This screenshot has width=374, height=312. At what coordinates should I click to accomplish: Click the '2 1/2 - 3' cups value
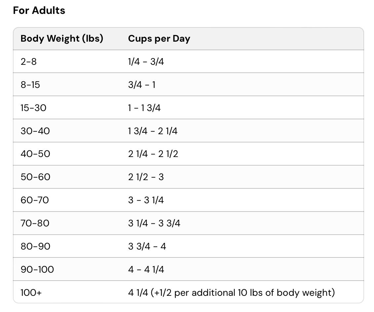(x=146, y=177)
